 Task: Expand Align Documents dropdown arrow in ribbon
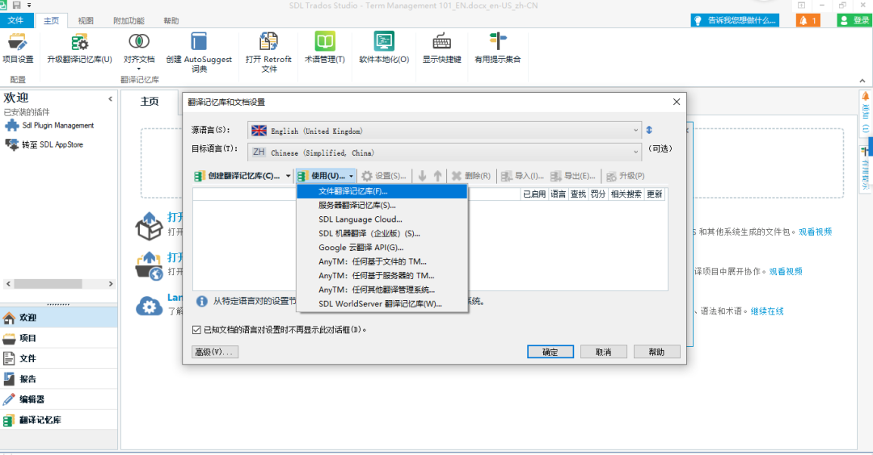(x=139, y=69)
